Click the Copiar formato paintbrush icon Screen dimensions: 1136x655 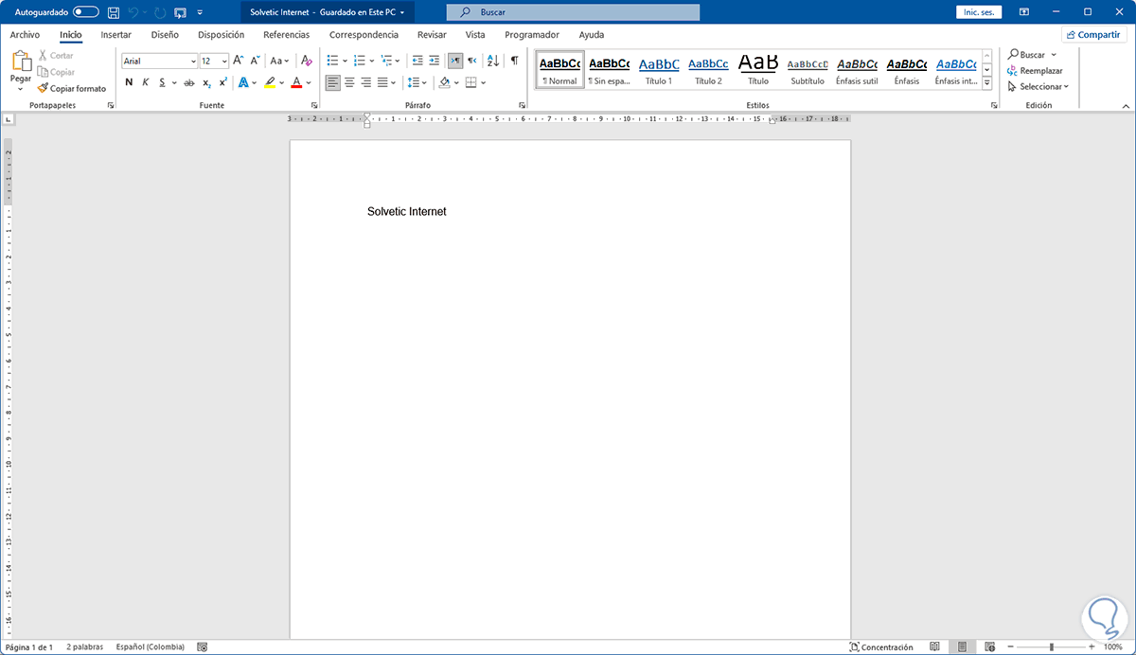pyautogui.click(x=43, y=88)
